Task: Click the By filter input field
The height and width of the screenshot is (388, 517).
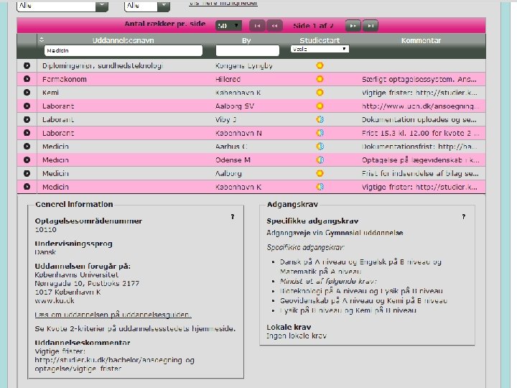Action: tap(247, 50)
